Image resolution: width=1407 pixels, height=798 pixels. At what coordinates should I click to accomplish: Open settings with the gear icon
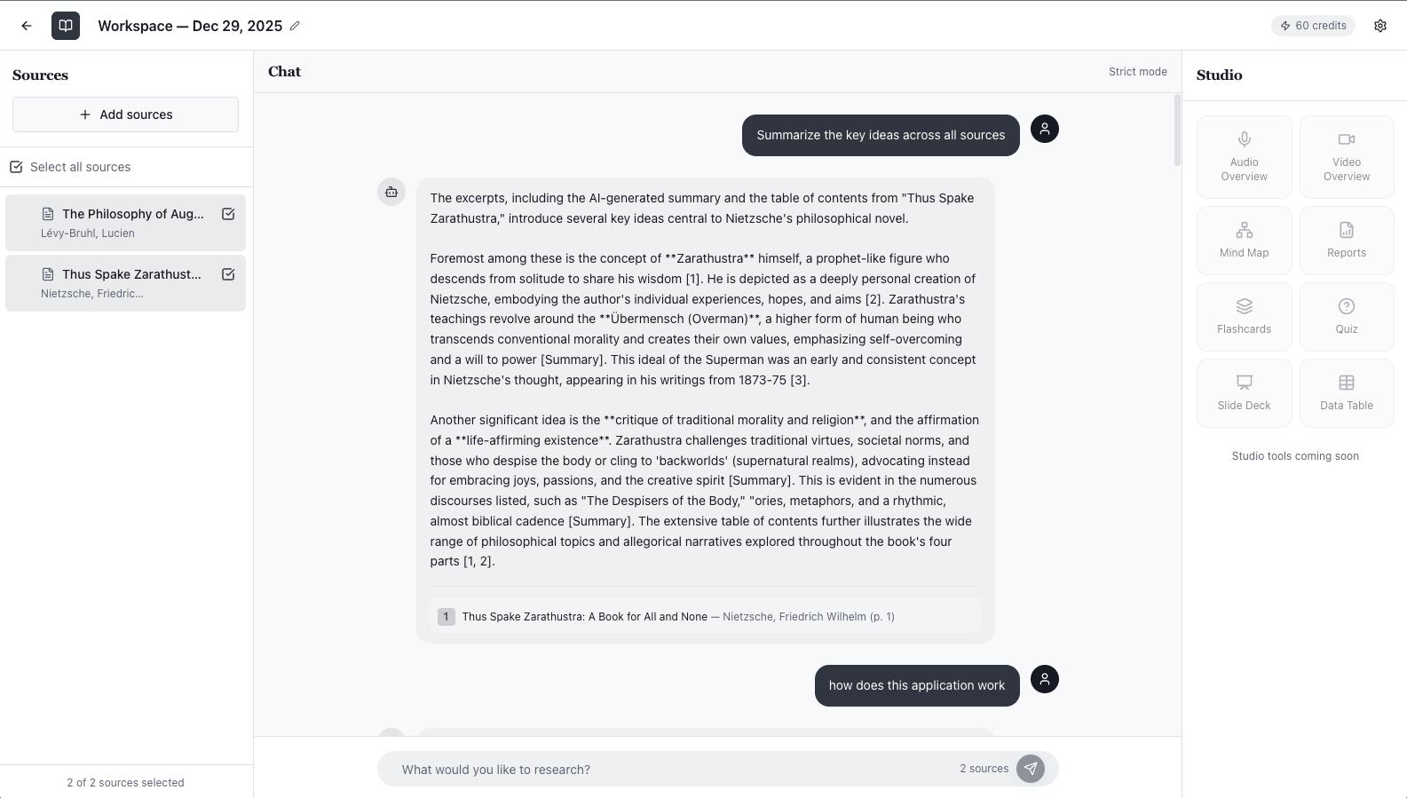click(x=1380, y=25)
